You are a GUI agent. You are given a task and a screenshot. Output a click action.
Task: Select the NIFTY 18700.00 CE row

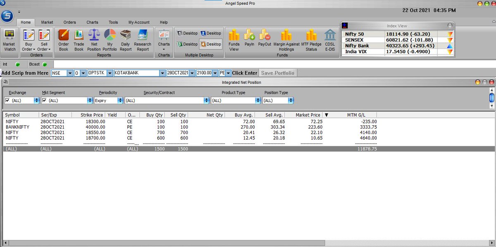tap(248, 138)
